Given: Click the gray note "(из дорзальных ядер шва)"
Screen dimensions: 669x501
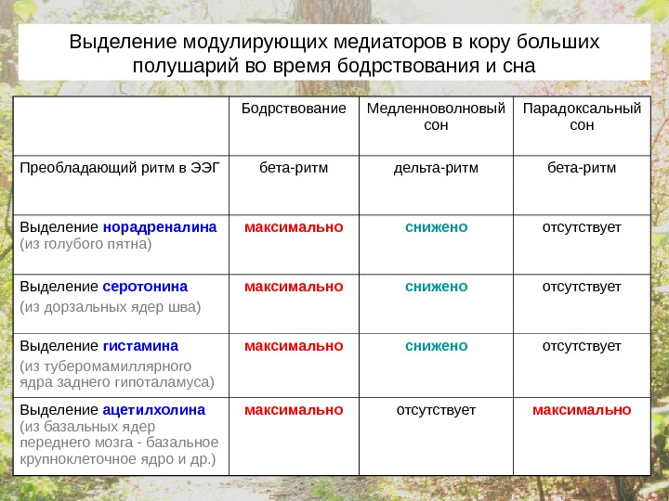Looking at the screenshot, I should tap(110, 307).
